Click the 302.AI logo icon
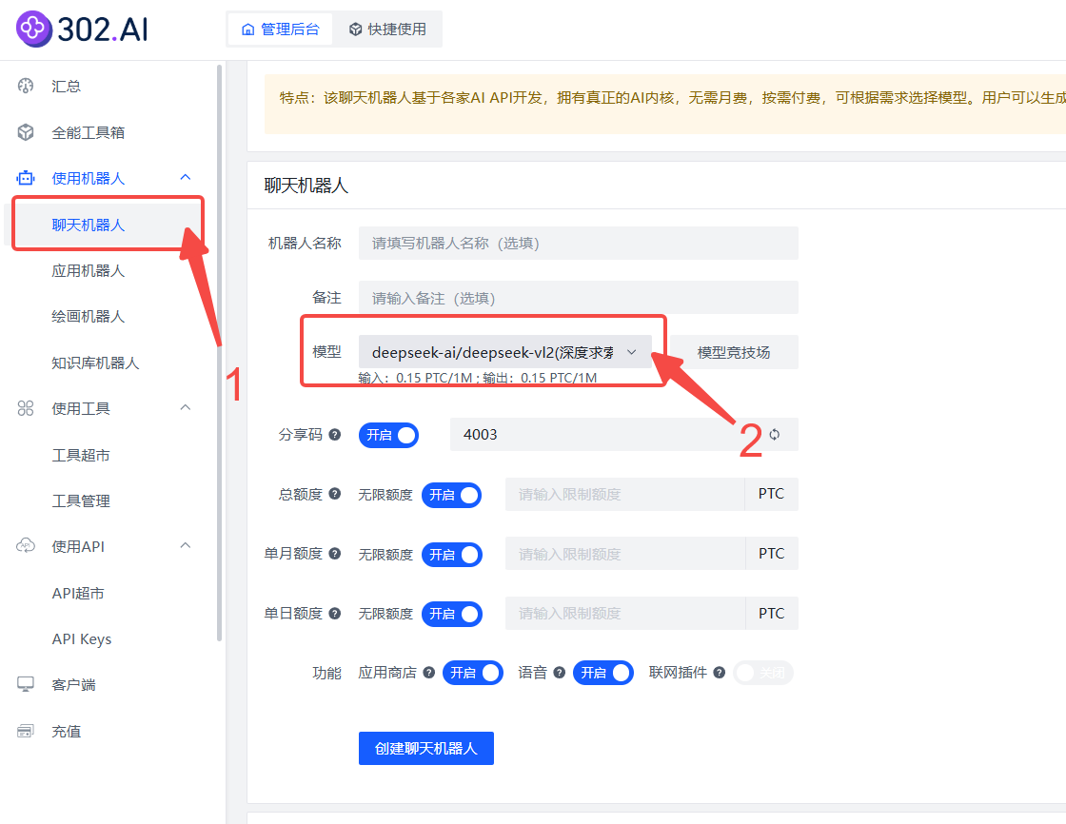 point(33,29)
